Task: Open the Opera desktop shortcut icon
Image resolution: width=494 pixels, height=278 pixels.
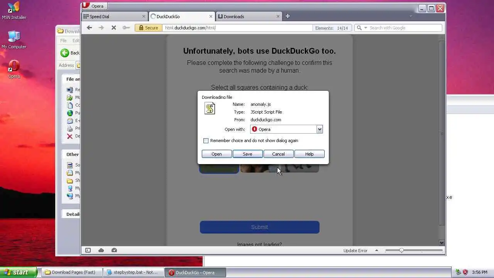Action: [14, 69]
